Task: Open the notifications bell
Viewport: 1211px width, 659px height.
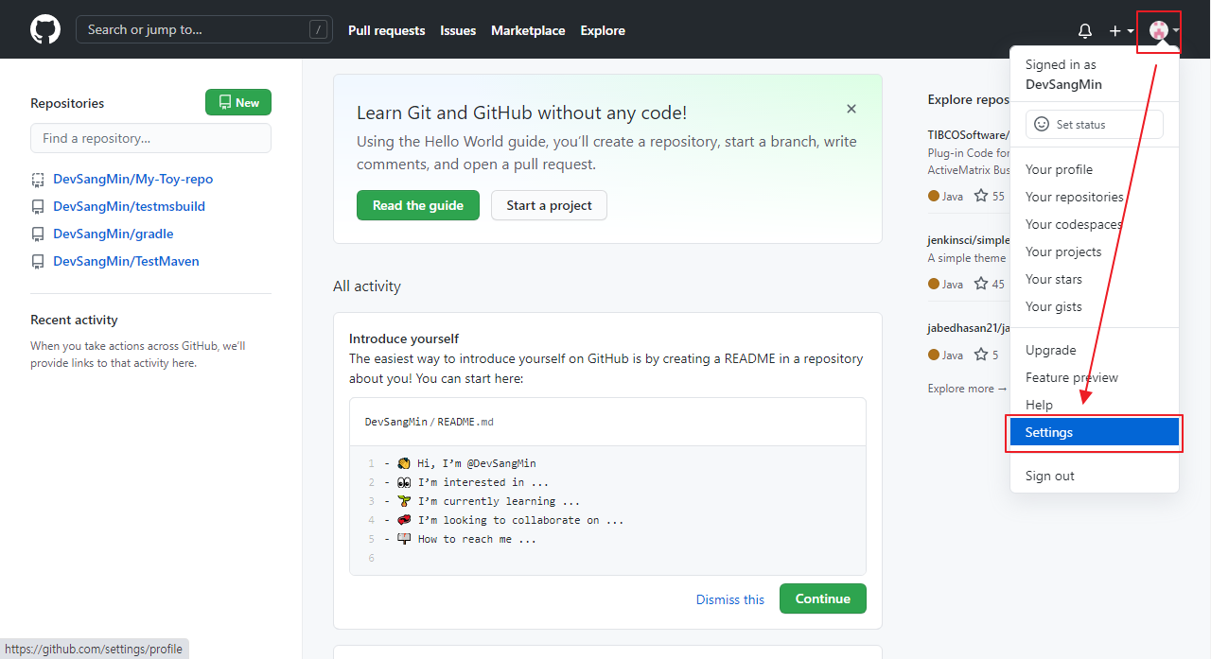Action: tap(1085, 30)
